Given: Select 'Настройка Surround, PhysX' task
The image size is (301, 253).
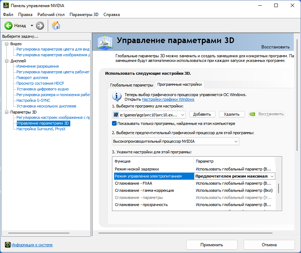Looking at the screenshot, I should coord(41,129).
